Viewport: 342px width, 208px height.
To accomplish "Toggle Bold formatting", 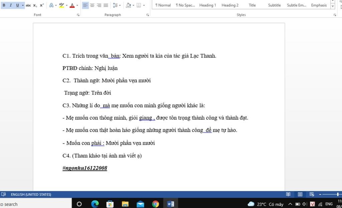I will point(4,5).
